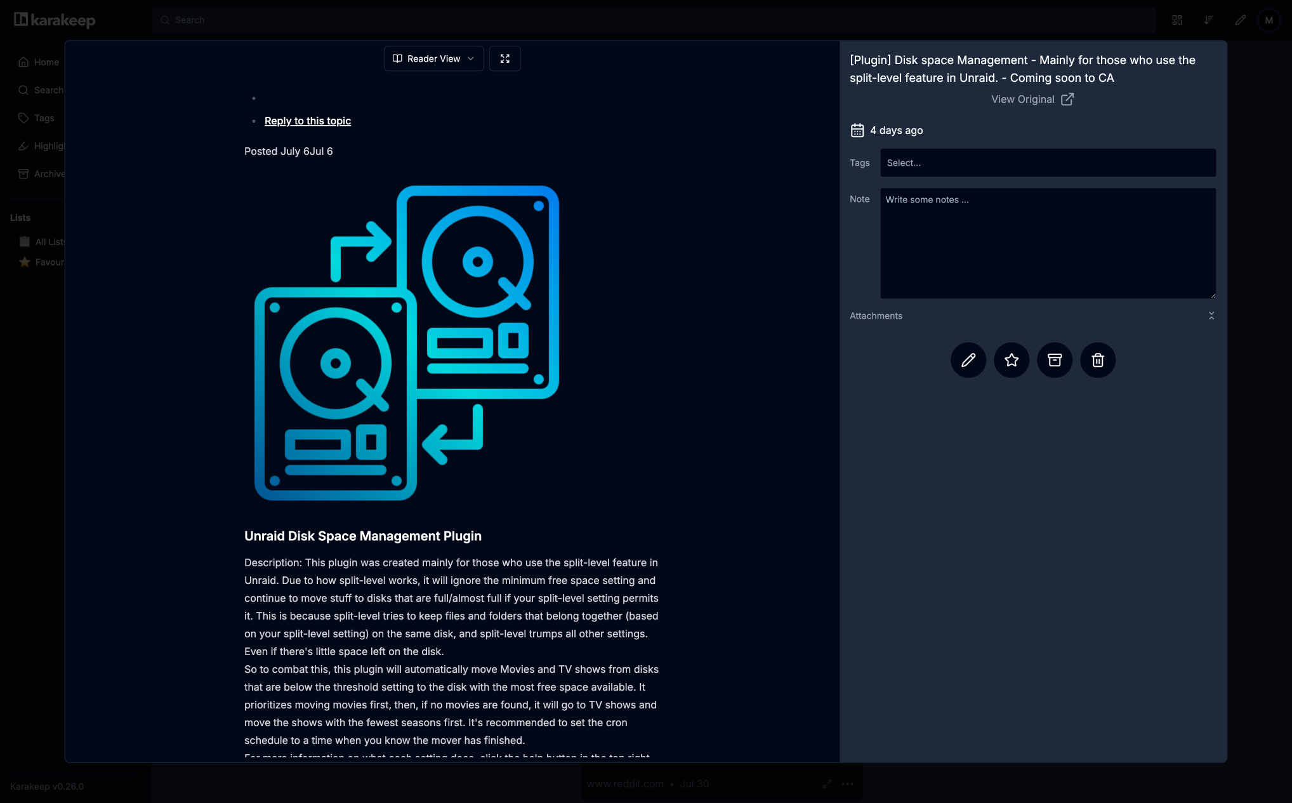1292x803 pixels.
Task: Click the magnifier icon in top search bar
Action: [165, 20]
